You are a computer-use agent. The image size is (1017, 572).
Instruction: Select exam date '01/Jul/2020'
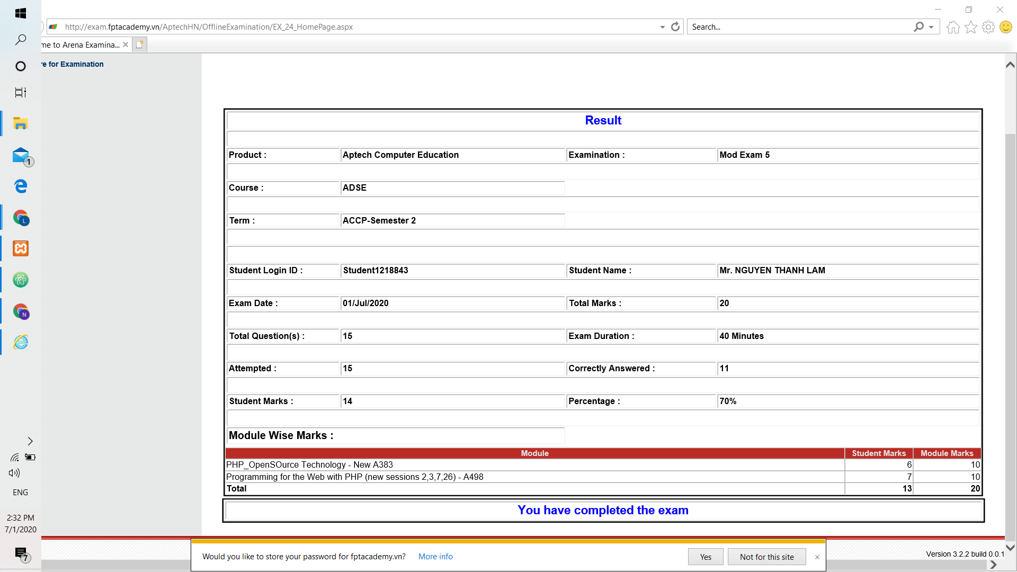click(x=365, y=303)
